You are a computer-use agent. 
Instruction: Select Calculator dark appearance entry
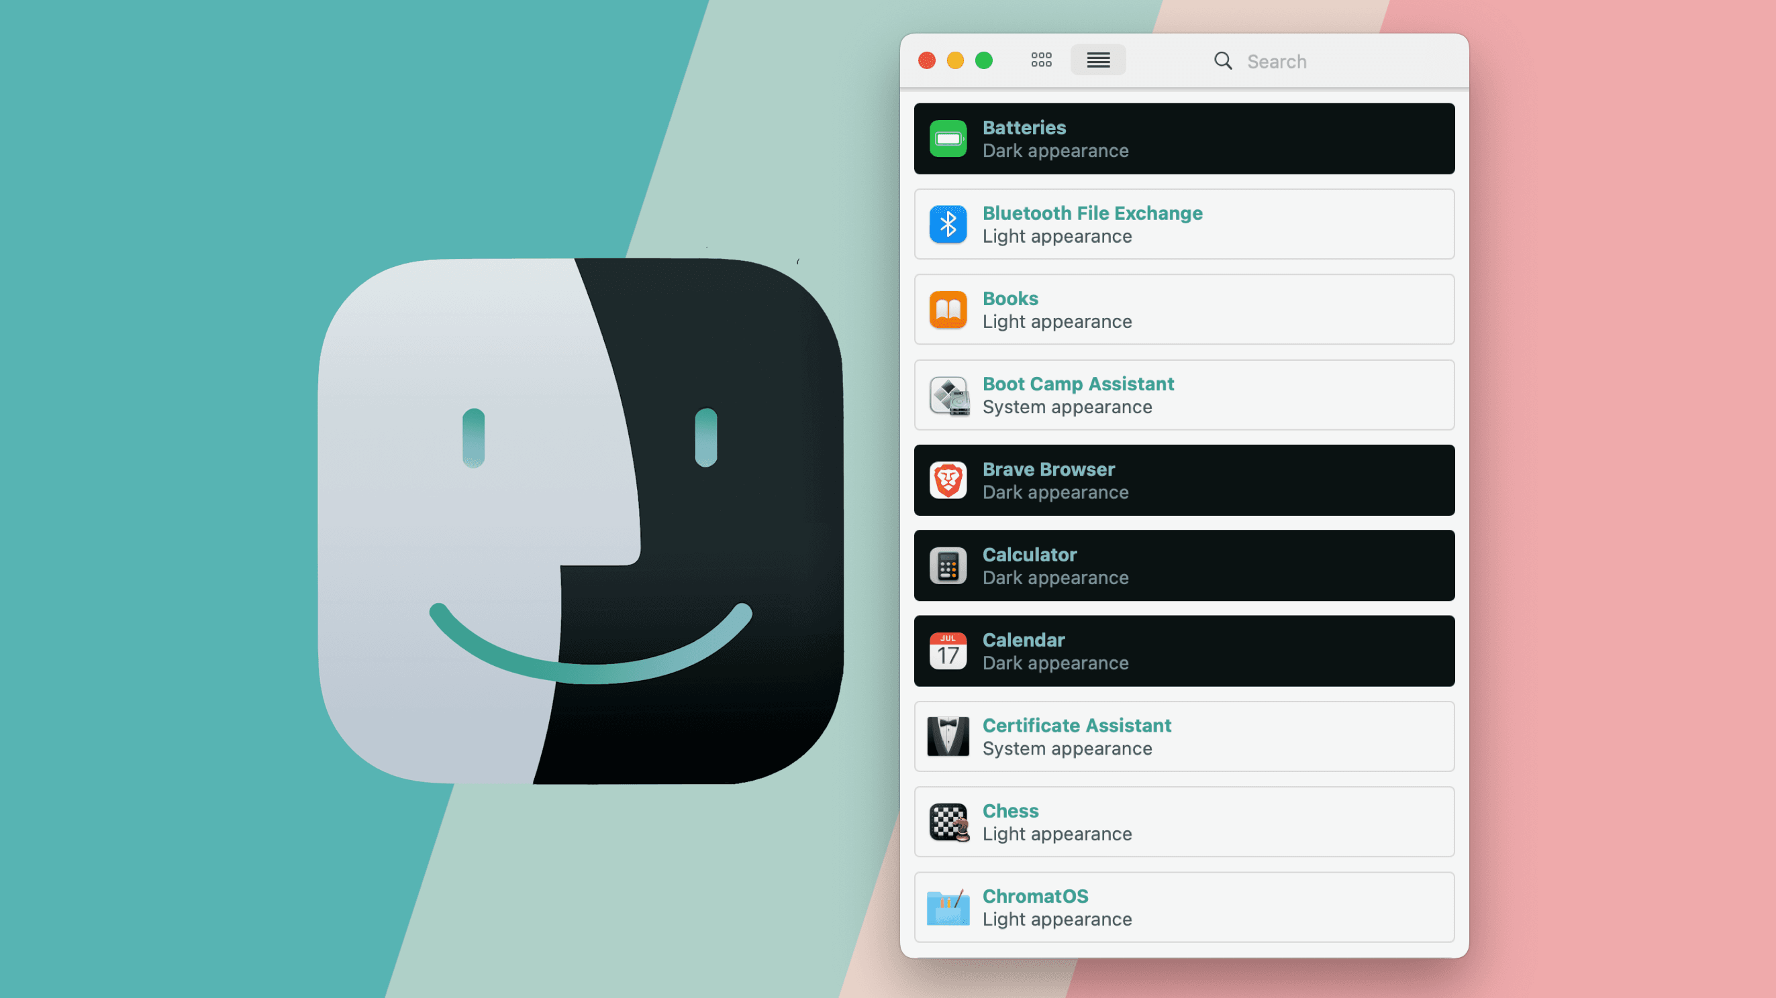tap(1185, 564)
